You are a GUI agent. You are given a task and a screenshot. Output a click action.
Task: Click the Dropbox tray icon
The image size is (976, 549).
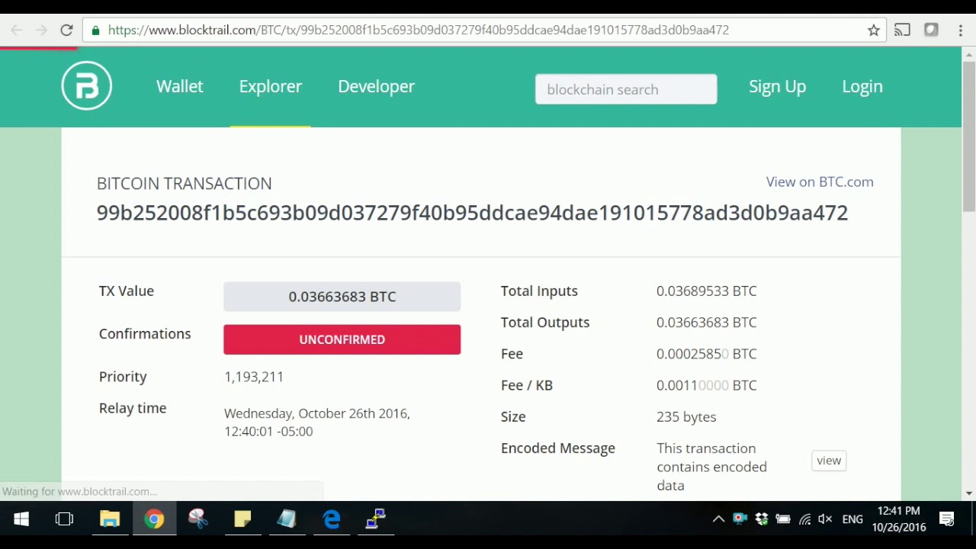pos(761,519)
